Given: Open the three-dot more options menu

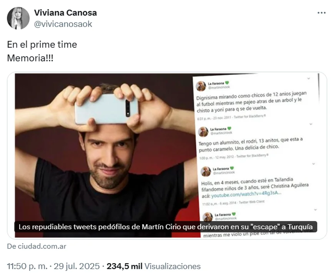Looking at the screenshot, I should [321, 13].
